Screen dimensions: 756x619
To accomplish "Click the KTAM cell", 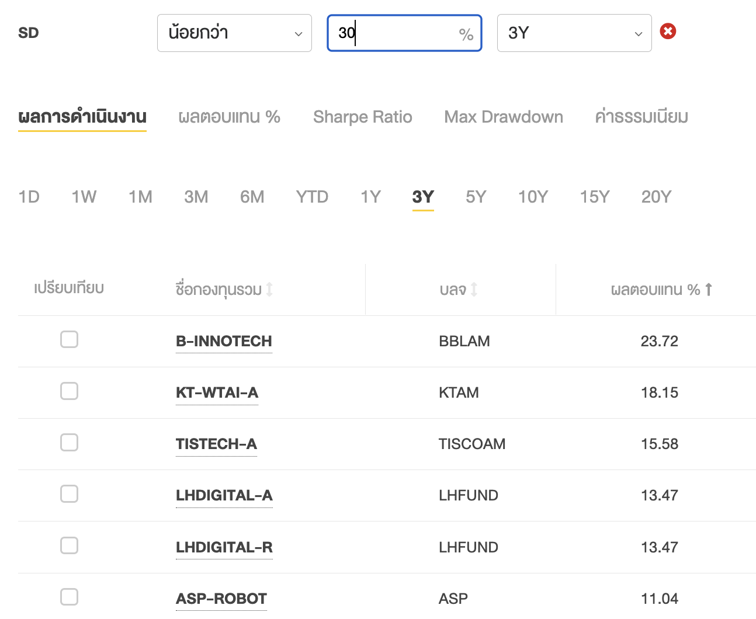I will pyautogui.click(x=459, y=392).
